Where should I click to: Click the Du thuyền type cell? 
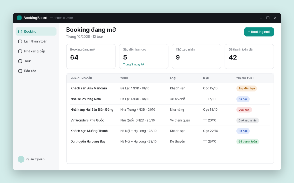[177, 142]
